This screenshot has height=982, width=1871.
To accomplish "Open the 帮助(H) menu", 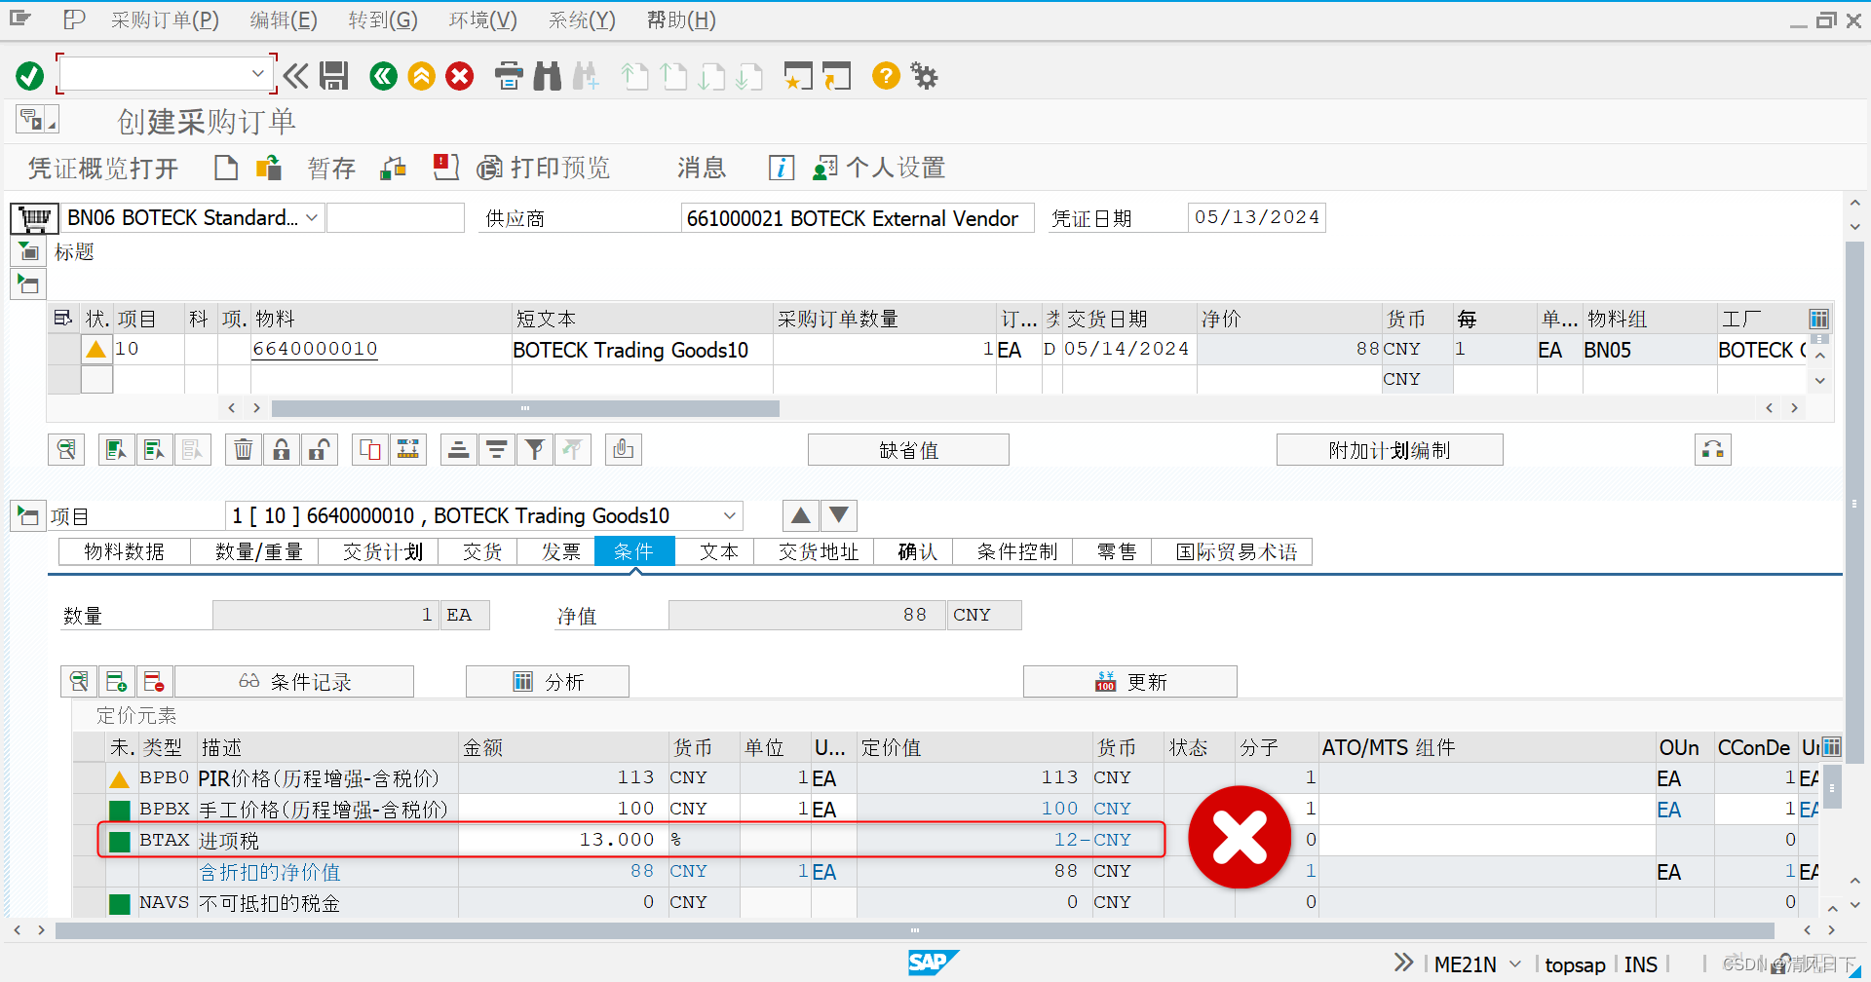I will pyautogui.click(x=681, y=19).
